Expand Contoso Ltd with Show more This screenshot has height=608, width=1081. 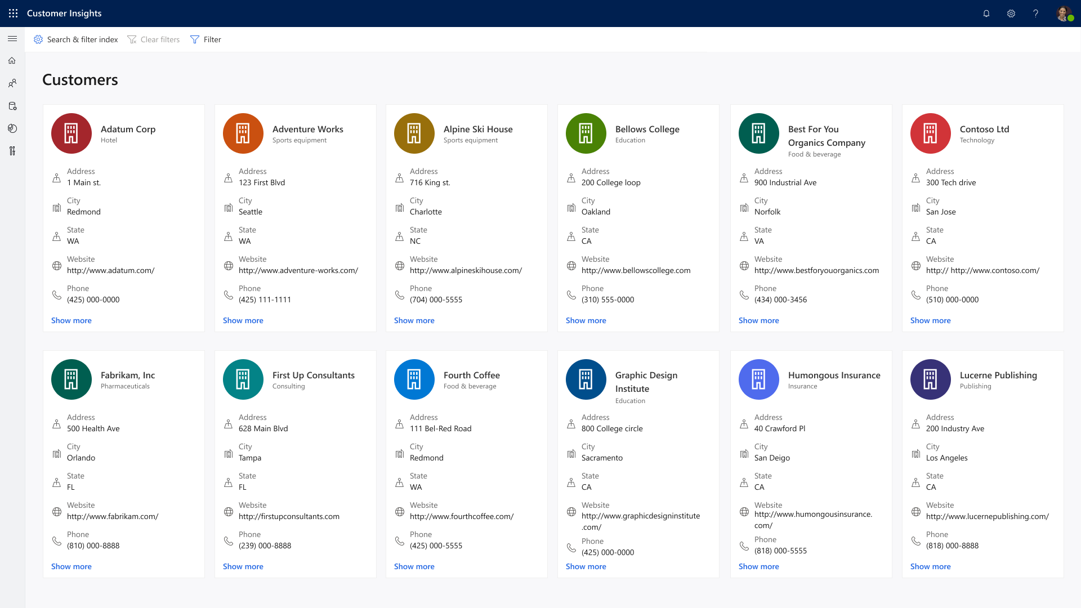(x=930, y=320)
